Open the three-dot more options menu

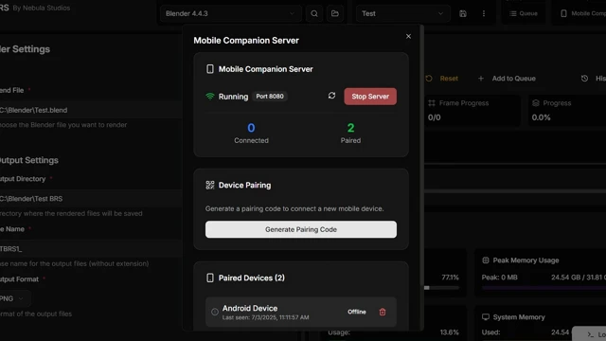[x=484, y=13]
